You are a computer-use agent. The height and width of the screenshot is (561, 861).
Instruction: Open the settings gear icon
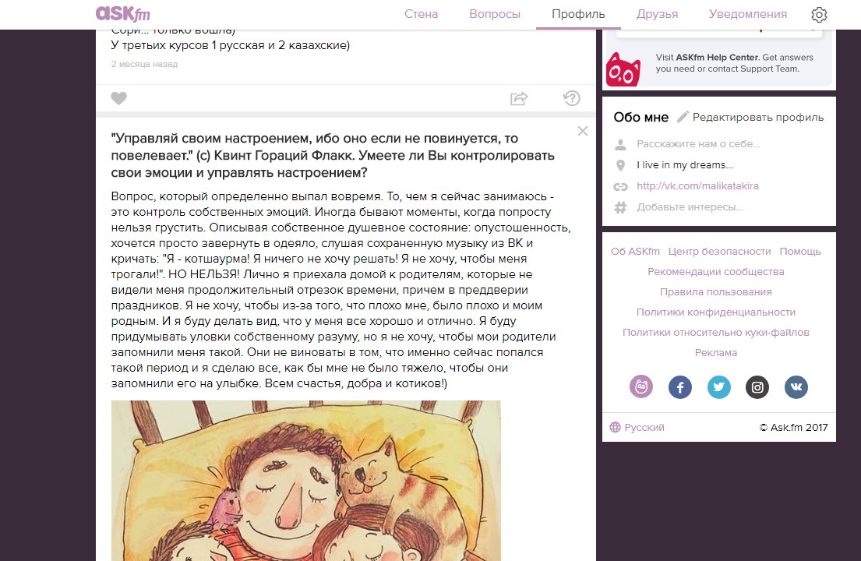(819, 15)
